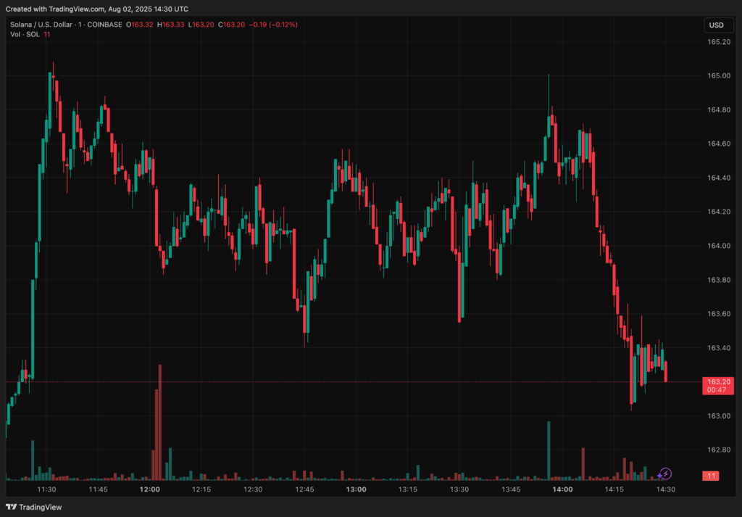Screen dimensions: 742x517
Task: Click the close value C163.20
Action: pyautogui.click(x=231, y=25)
